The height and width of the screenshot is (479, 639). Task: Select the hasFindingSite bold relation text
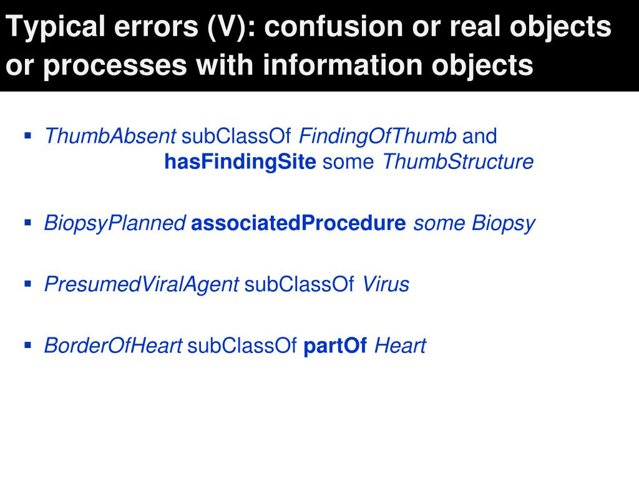click(240, 162)
